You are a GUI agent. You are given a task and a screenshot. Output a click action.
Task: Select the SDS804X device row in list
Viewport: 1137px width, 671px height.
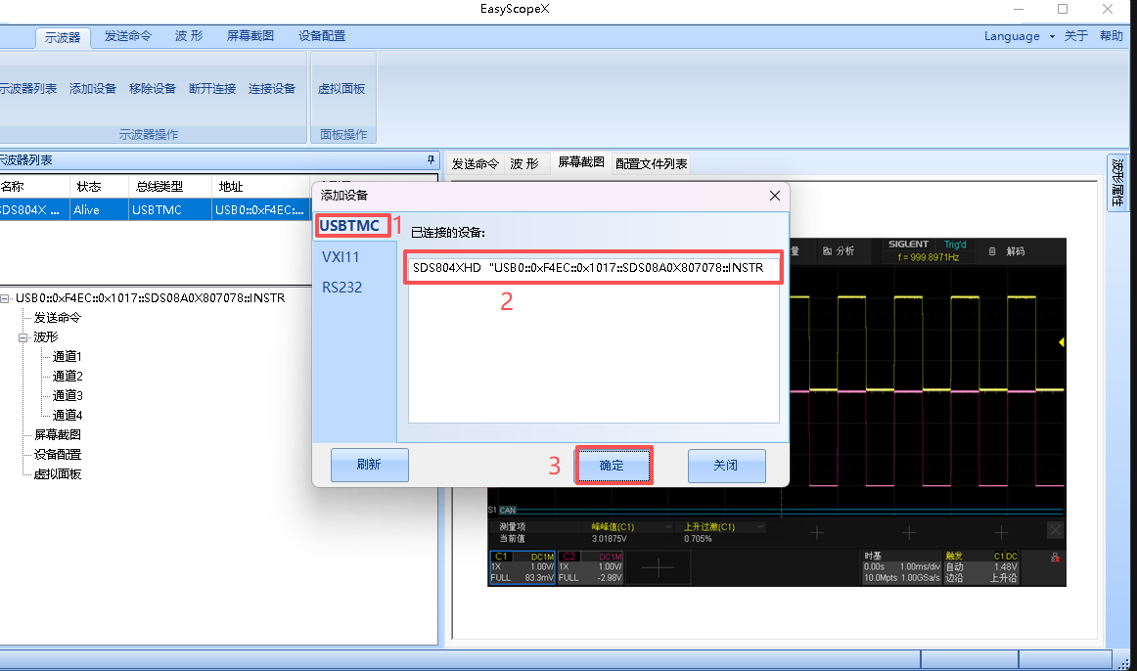156,209
